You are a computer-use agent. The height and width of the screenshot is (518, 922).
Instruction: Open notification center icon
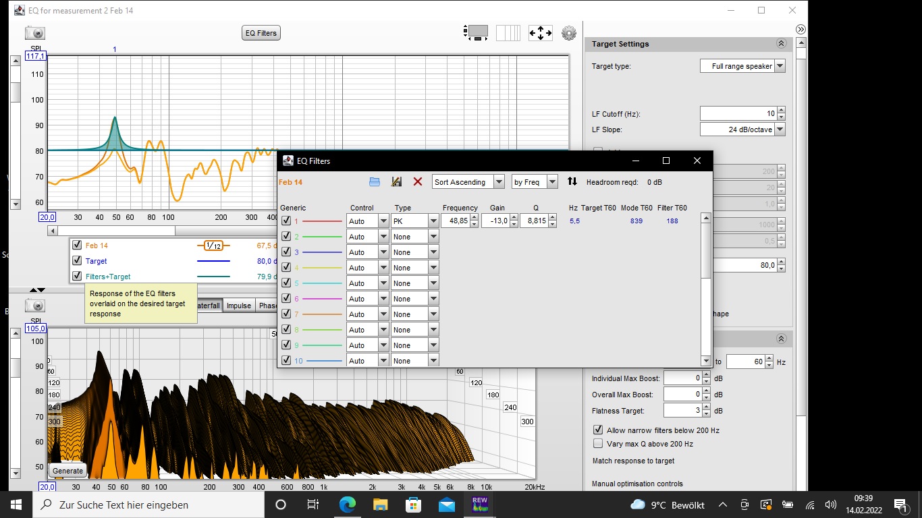(x=900, y=505)
